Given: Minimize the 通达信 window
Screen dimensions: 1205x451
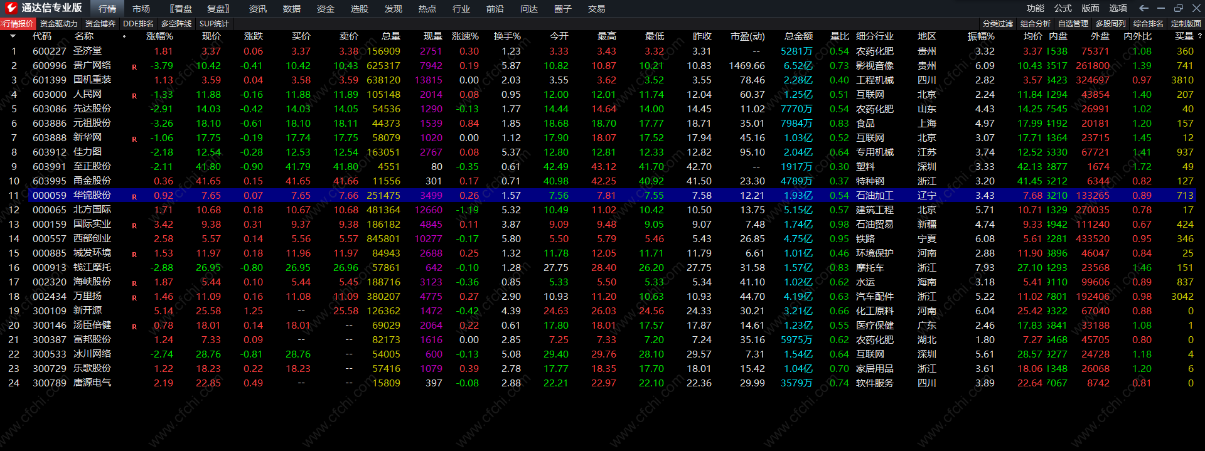Looking at the screenshot, I should pos(1161,8).
